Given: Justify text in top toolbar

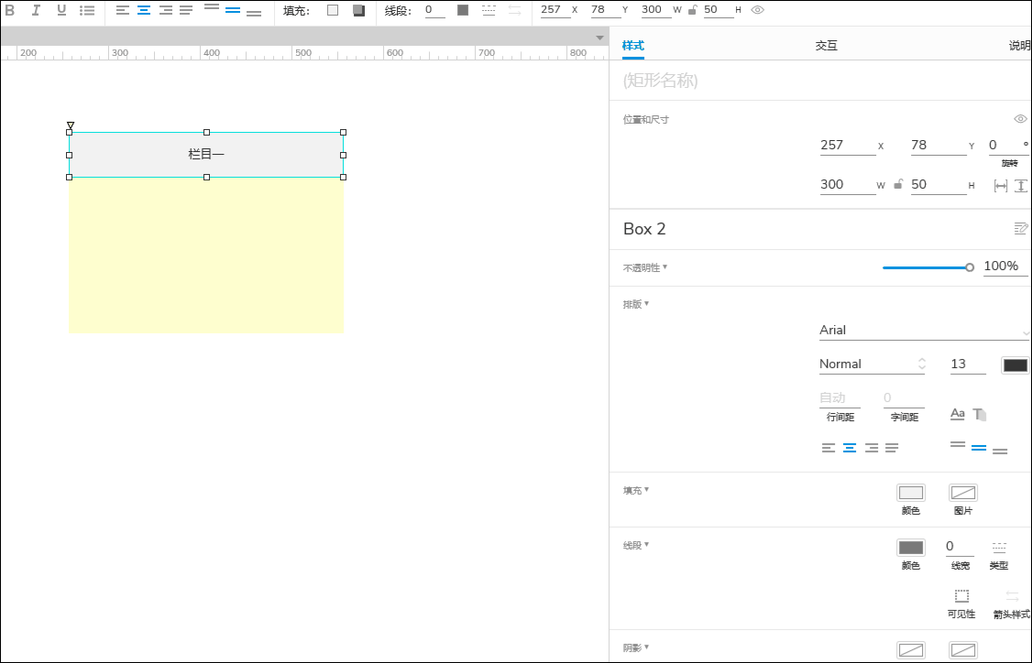Looking at the screenshot, I should [x=186, y=10].
